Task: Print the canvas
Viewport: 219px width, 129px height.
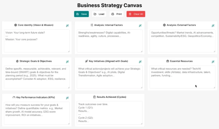Action: coord(117,14)
